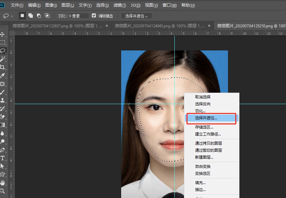Click the 选择并遮住 button in options bar
This screenshot has width=286, height=198.
[x=136, y=16]
